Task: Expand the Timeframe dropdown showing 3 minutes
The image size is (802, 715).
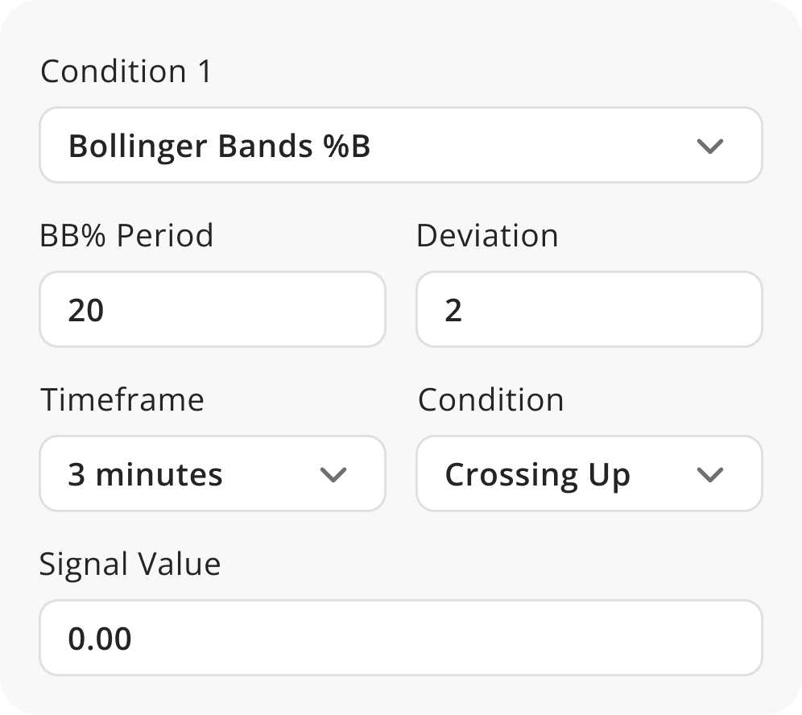Action: [212, 474]
